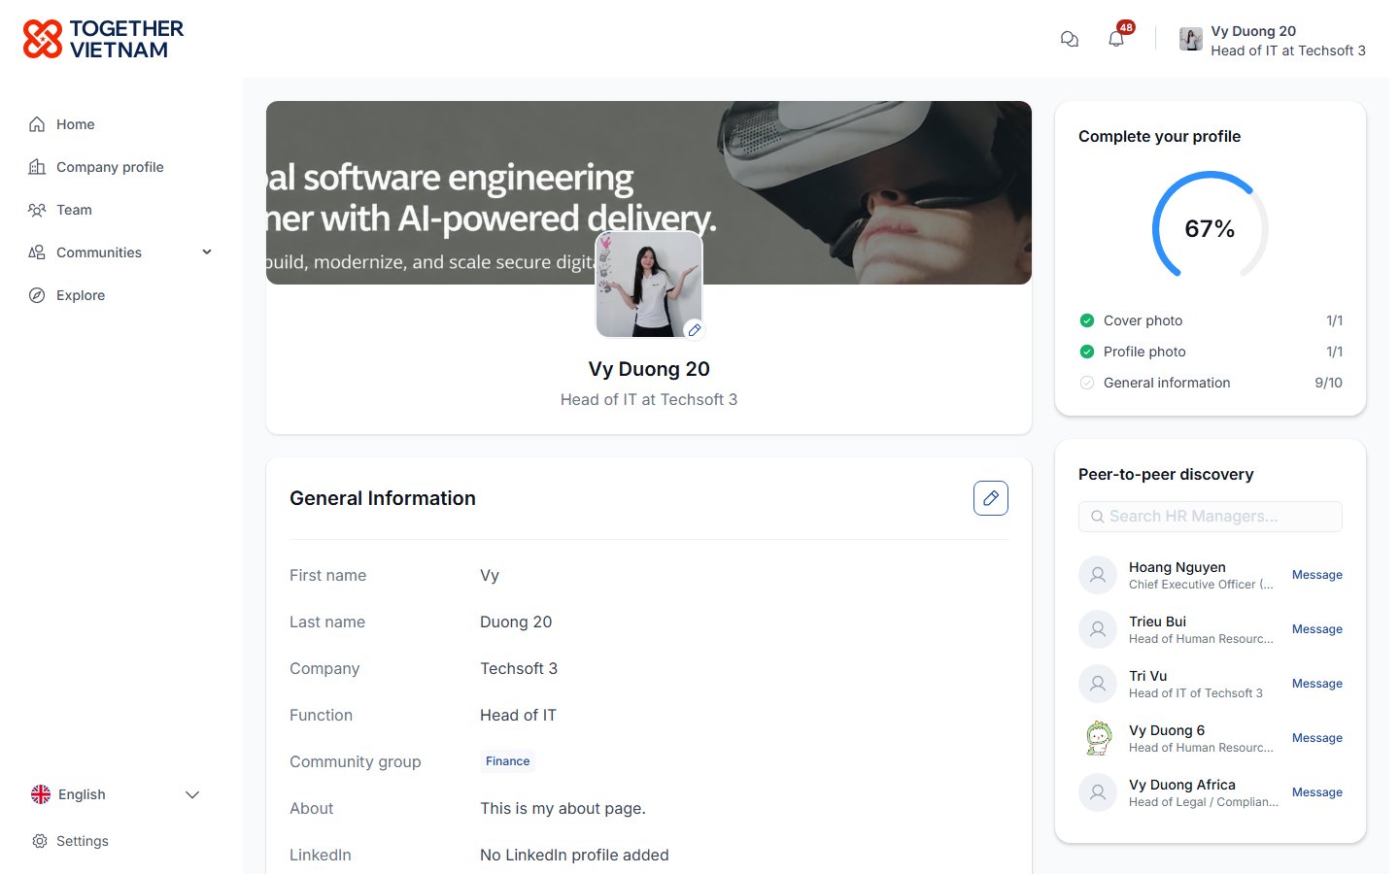This screenshot has height=874, width=1399.
Task: Message Vy Duong Africa
Action: point(1317,792)
